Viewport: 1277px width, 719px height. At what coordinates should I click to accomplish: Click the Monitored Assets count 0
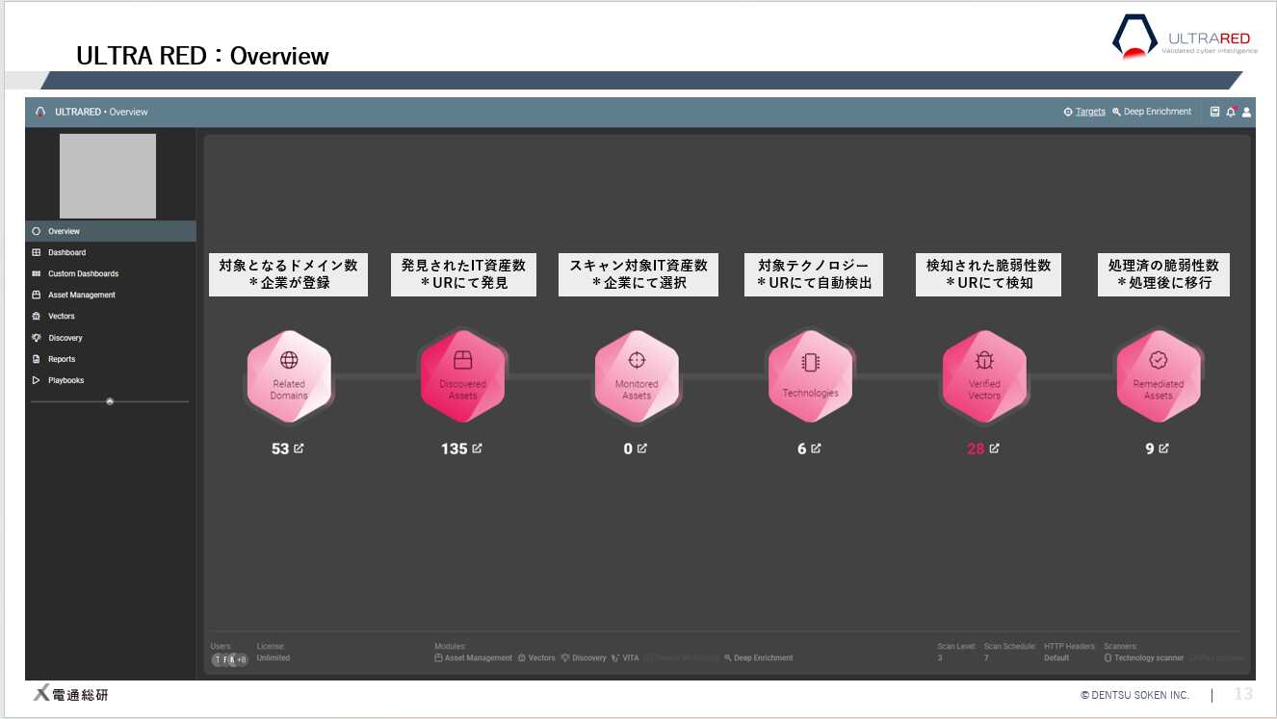(628, 449)
